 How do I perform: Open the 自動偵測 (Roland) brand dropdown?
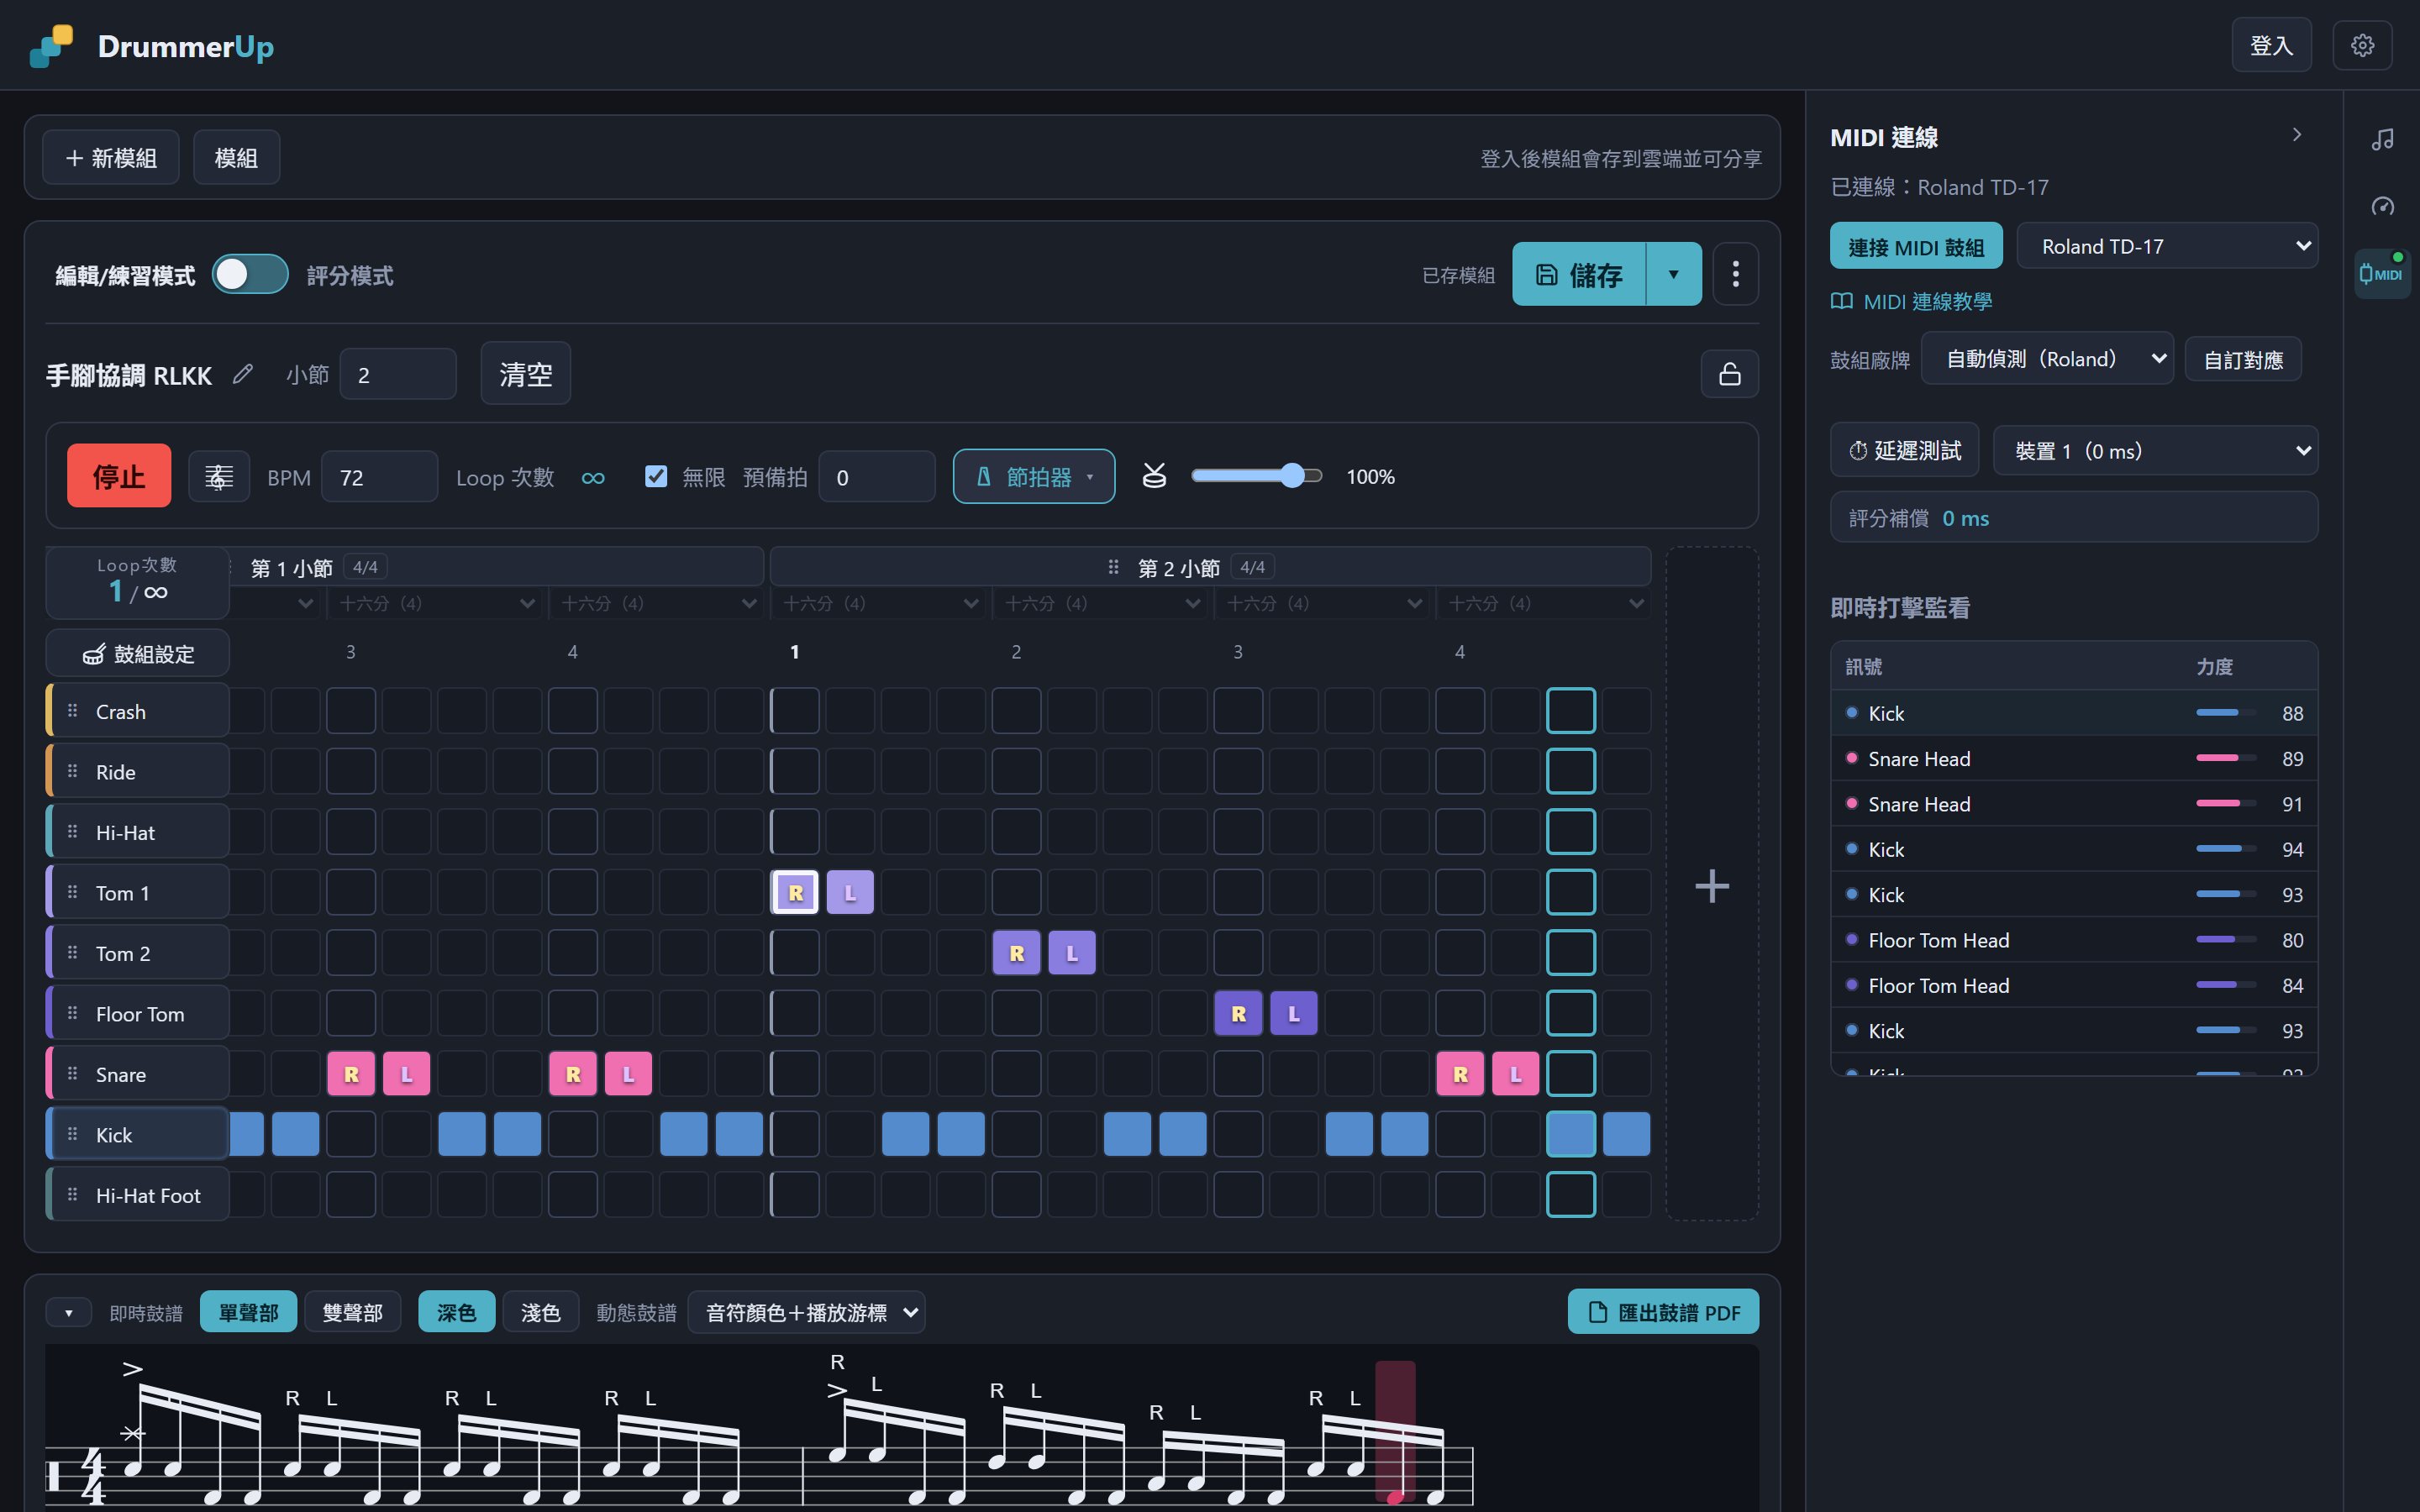2047,359
